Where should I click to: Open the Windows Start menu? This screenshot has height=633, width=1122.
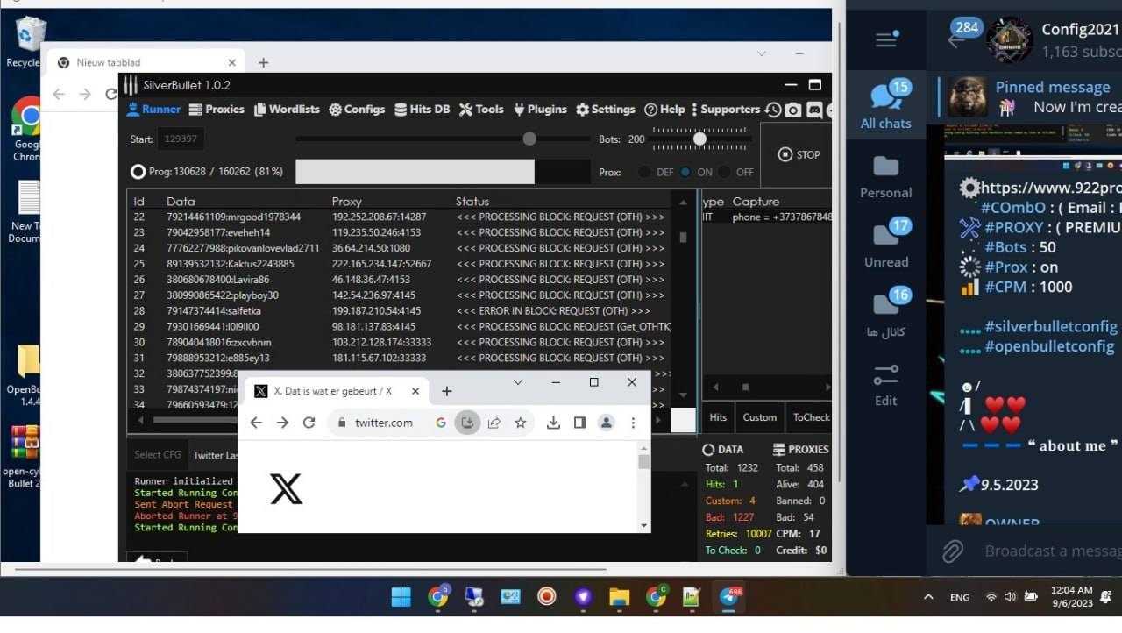click(x=401, y=597)
